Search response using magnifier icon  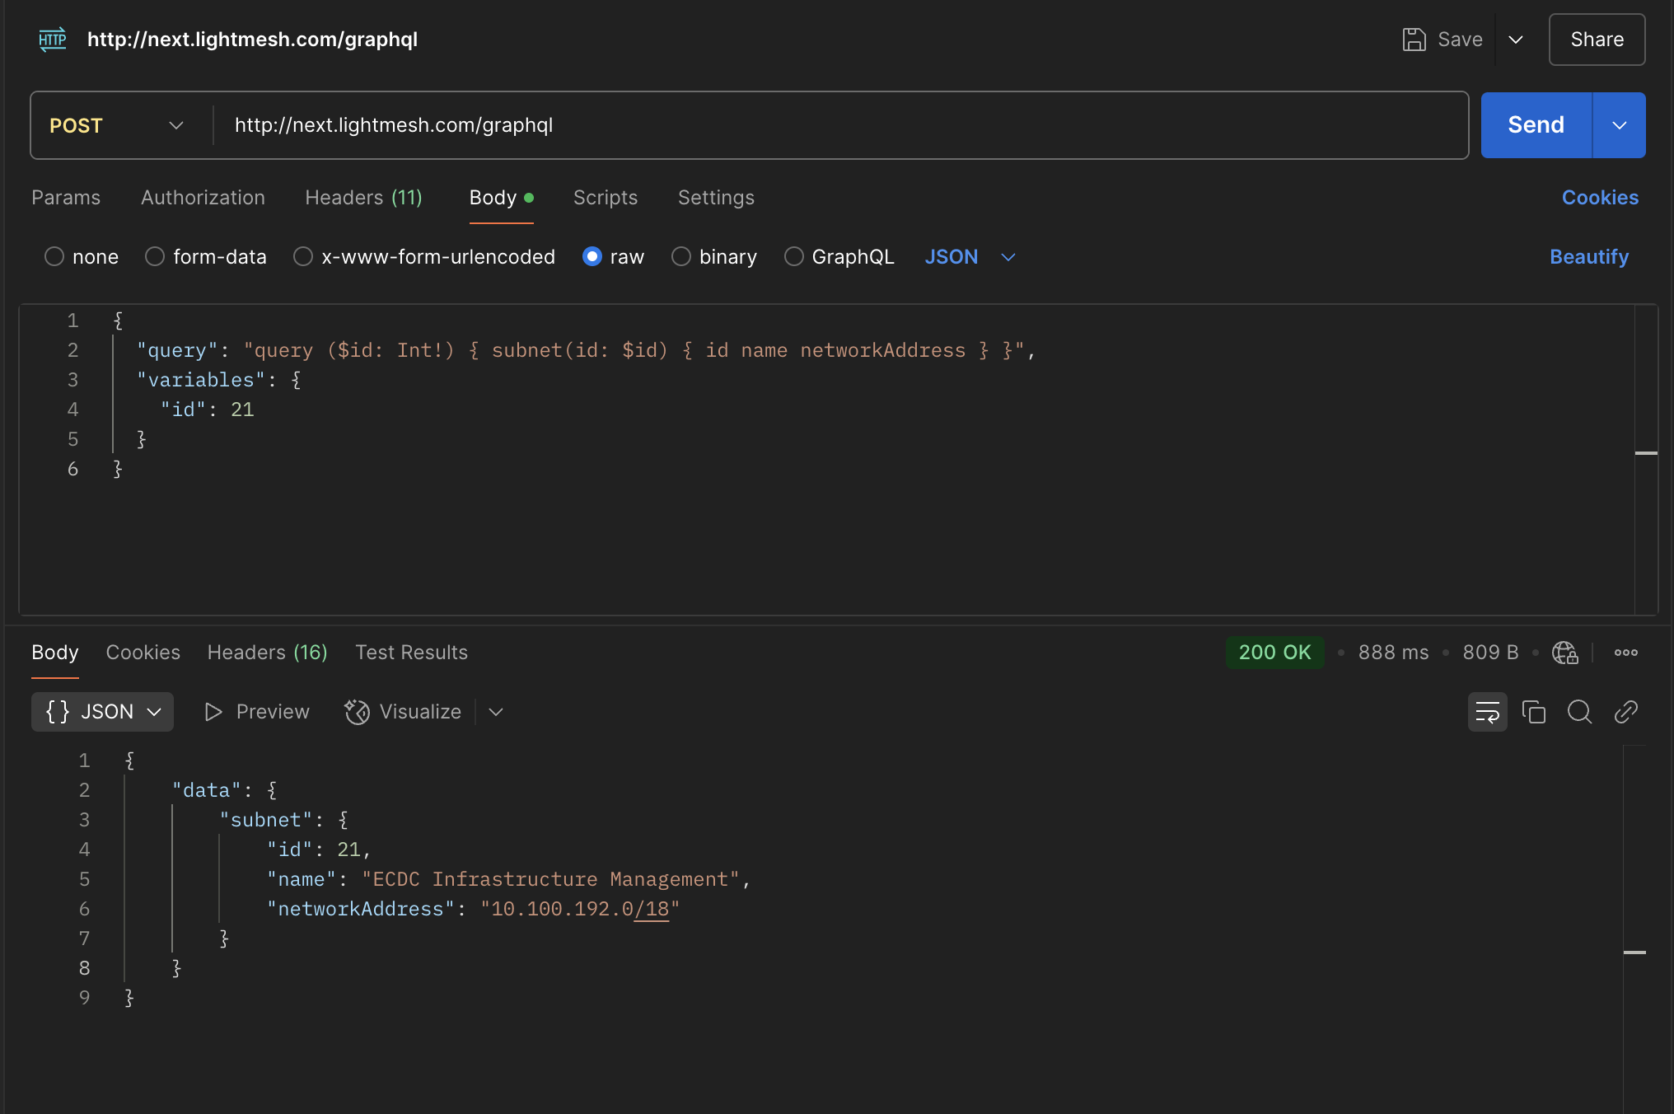tap(1579, 712)
